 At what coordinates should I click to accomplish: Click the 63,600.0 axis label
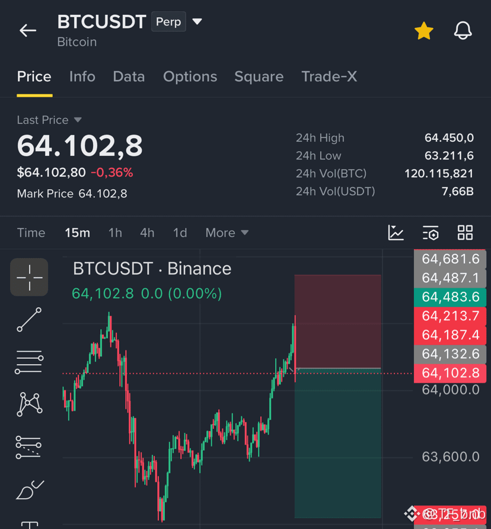coord(451,457)
